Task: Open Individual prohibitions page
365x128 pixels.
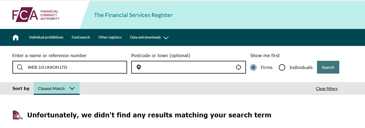Action: coord(46,37)
